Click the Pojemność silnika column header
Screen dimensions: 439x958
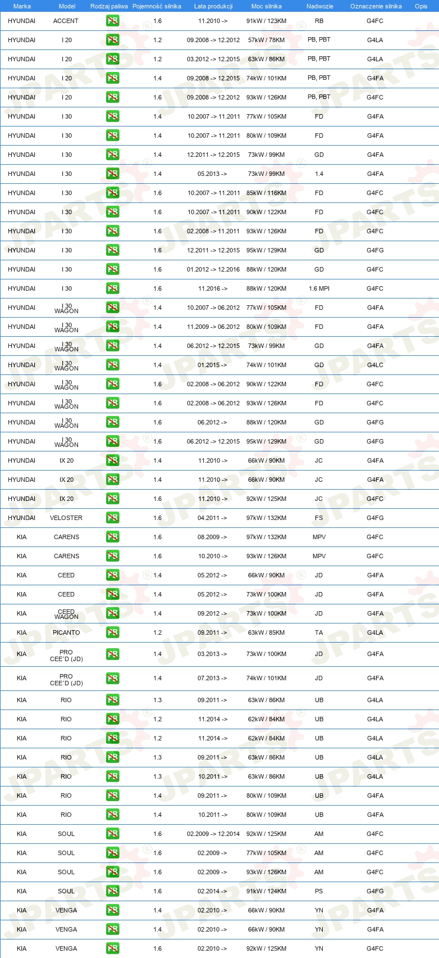click(x=157, y=6)
